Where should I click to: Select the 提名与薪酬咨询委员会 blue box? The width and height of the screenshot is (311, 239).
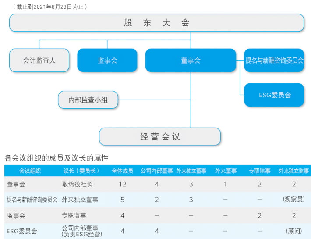tap(274, 60)
